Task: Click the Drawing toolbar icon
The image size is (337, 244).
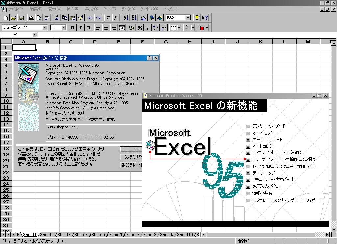Action: pyautogui.click(x=160, y=18)
